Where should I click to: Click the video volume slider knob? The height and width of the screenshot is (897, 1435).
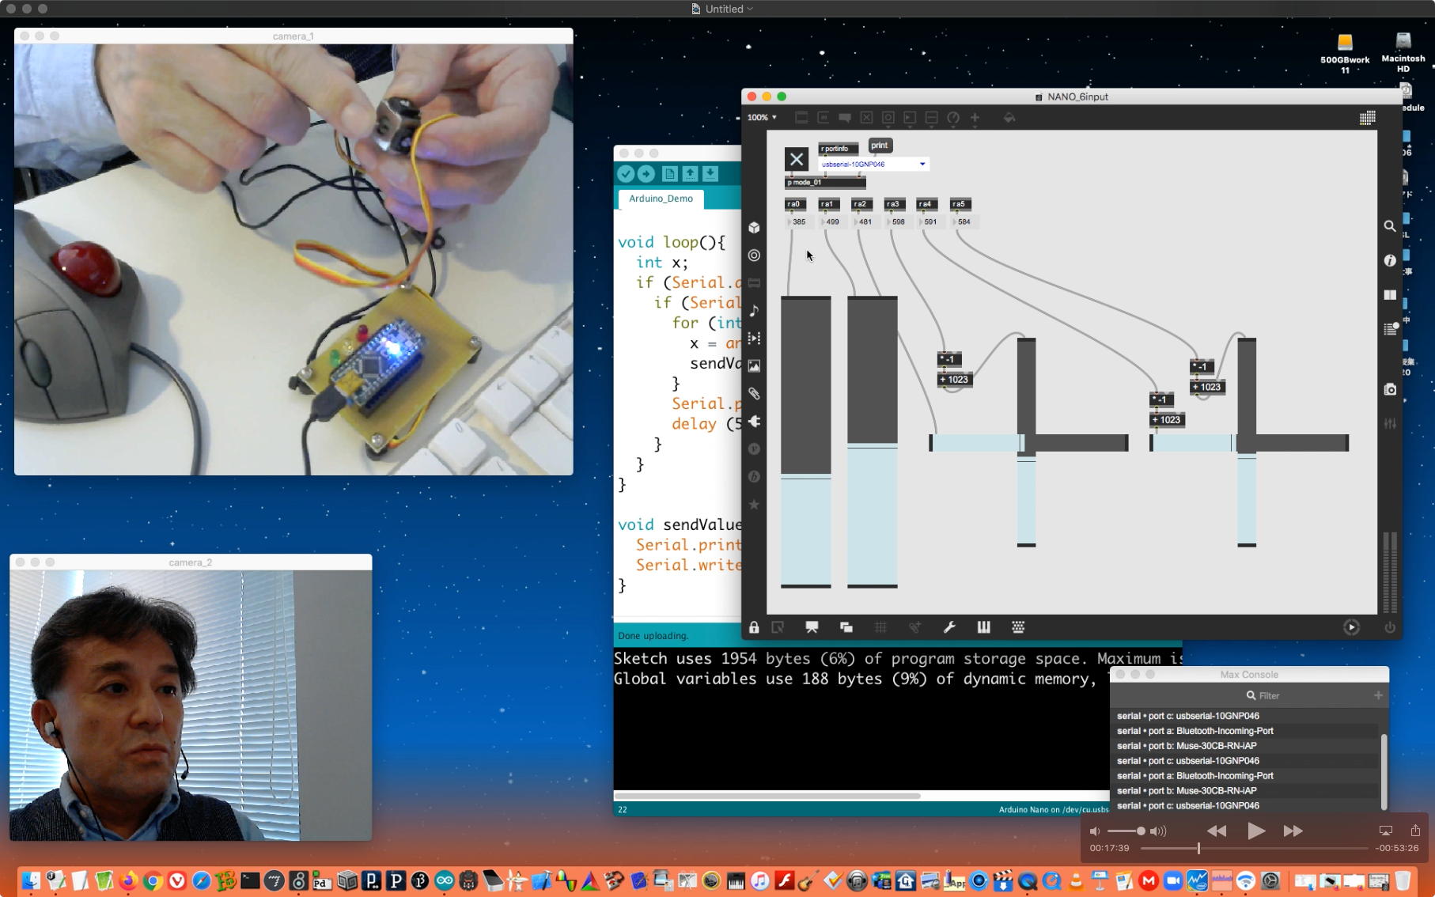[1141, 831]
